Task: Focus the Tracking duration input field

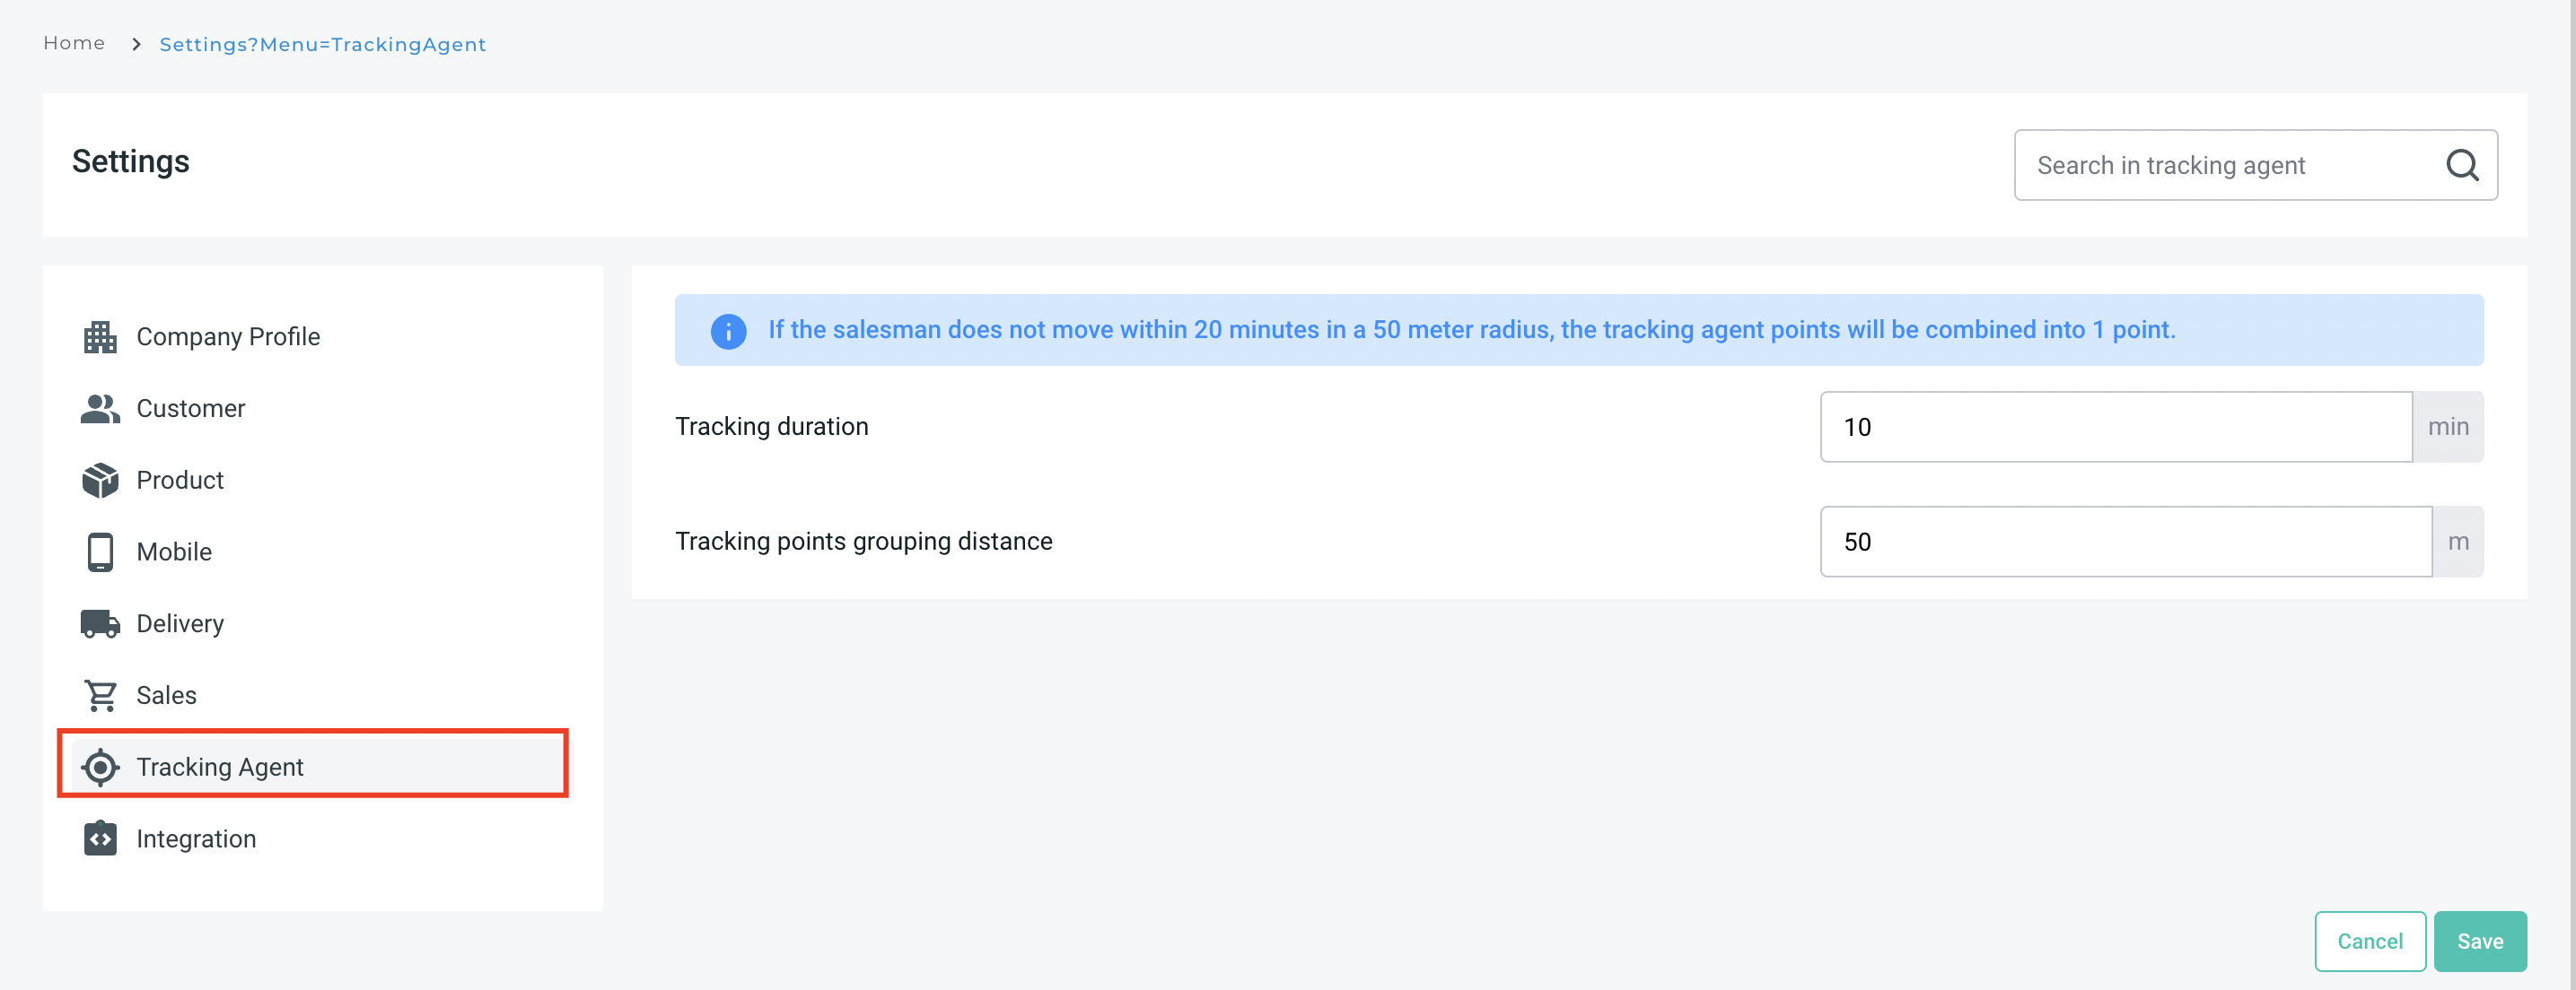Action: [2115, 428]
